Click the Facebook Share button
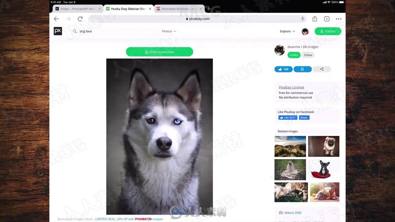Screen dimensions: 395x222 pos(304,118)
